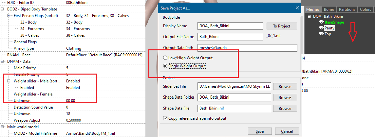Click the Shape Data File input field

234,108
